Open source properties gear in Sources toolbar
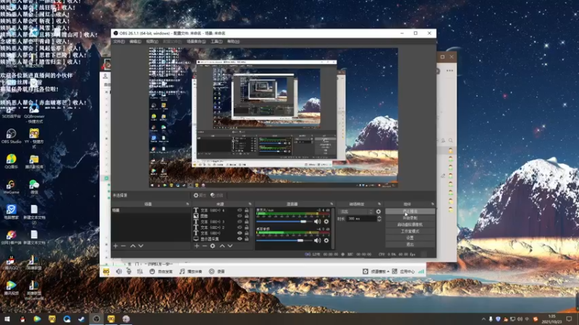 [x=213, y=246]
